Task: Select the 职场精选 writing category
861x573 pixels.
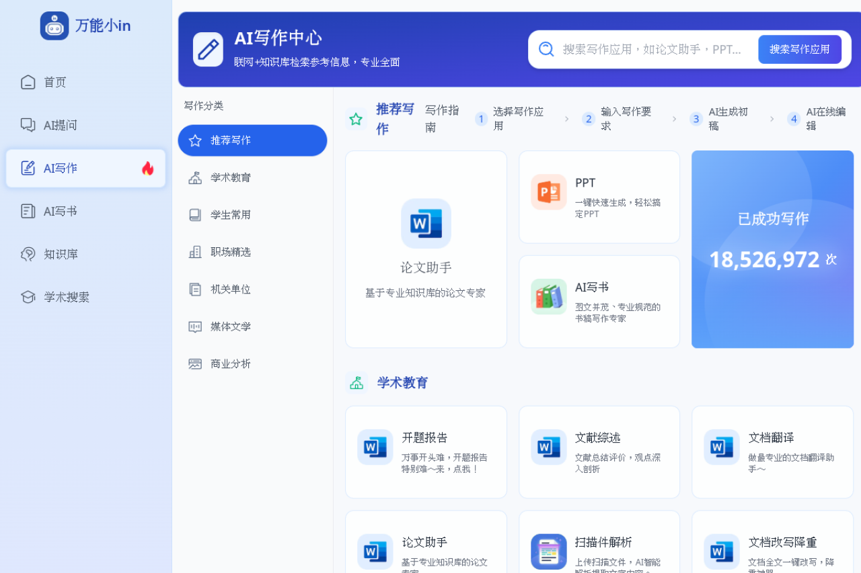Action: coord(252,252)
